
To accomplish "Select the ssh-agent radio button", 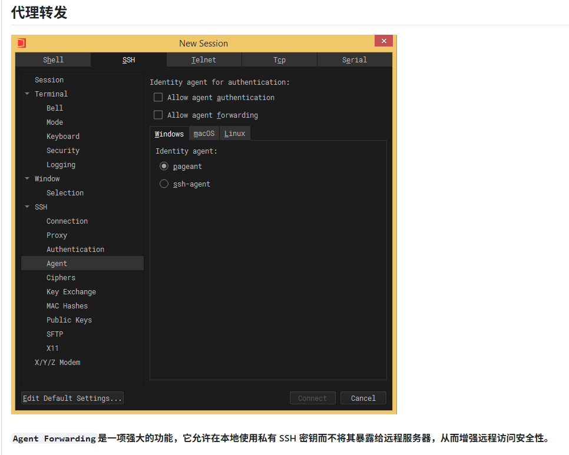I will tap(164, 184).
